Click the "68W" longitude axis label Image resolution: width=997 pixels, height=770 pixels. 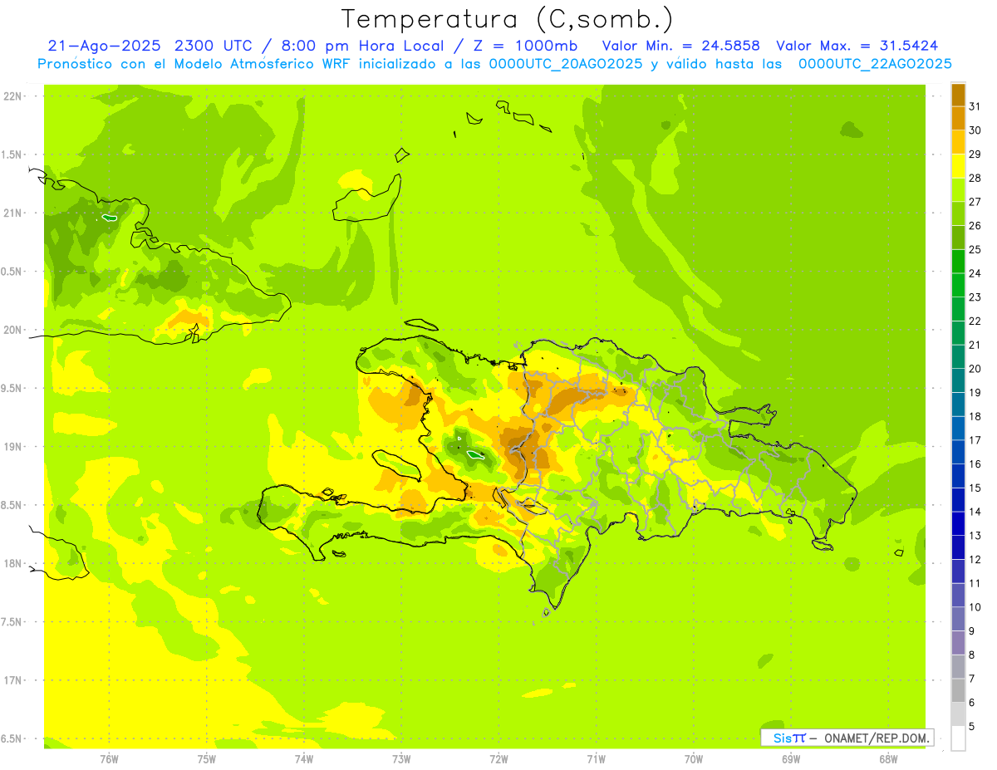coord(888,758)
